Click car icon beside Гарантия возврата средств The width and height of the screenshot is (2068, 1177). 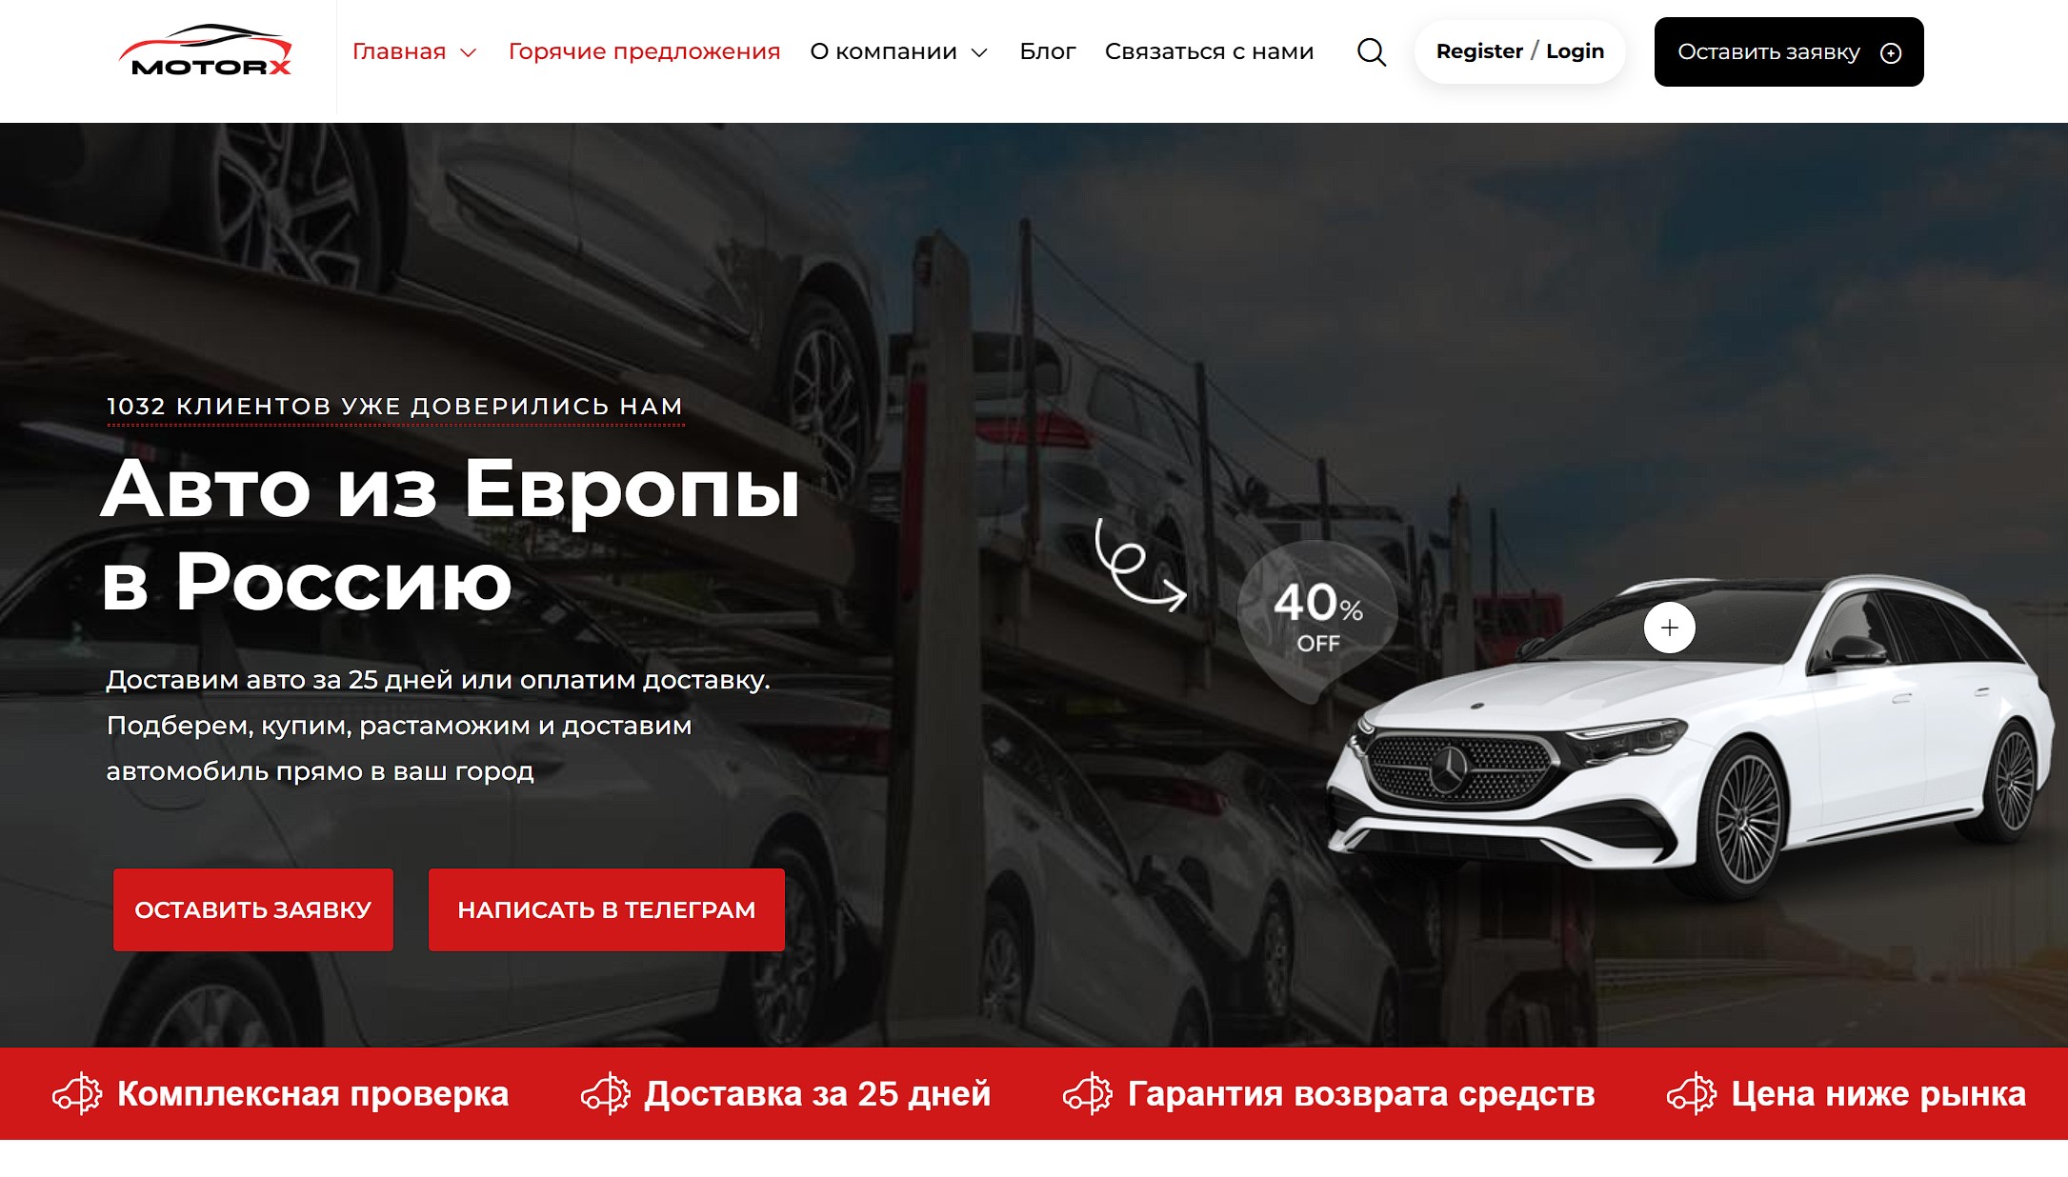[1088, 1093]
